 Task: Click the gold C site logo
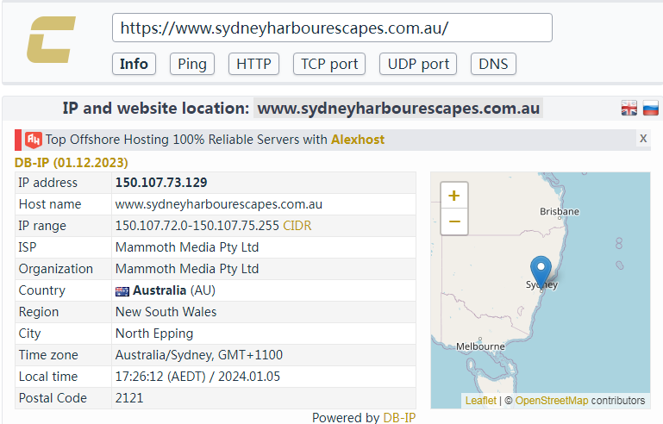(51, 40)
